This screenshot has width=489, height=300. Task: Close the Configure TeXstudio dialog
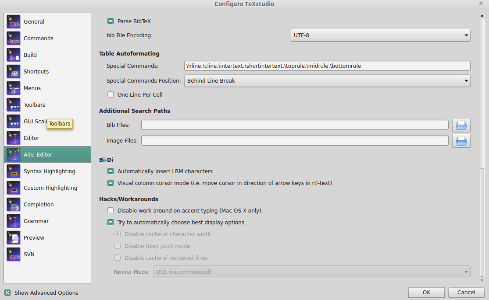(481, 3)
